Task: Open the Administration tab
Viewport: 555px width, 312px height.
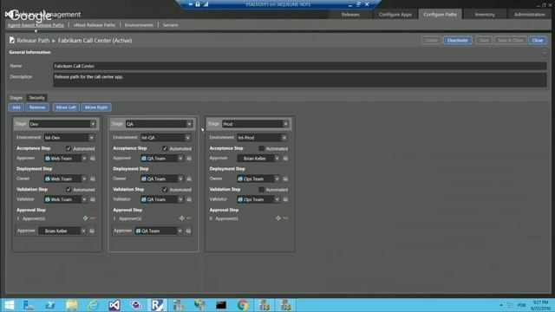Action: (530, 15)
